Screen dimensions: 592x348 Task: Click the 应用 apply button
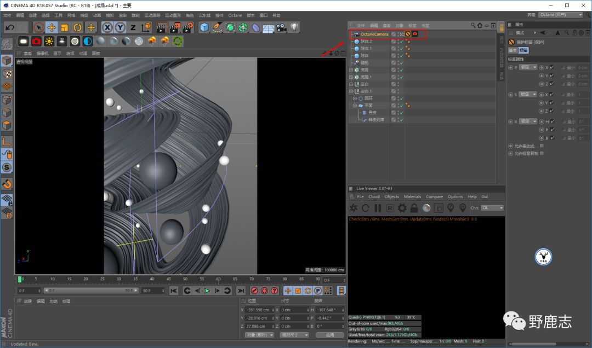click(329, 335)
